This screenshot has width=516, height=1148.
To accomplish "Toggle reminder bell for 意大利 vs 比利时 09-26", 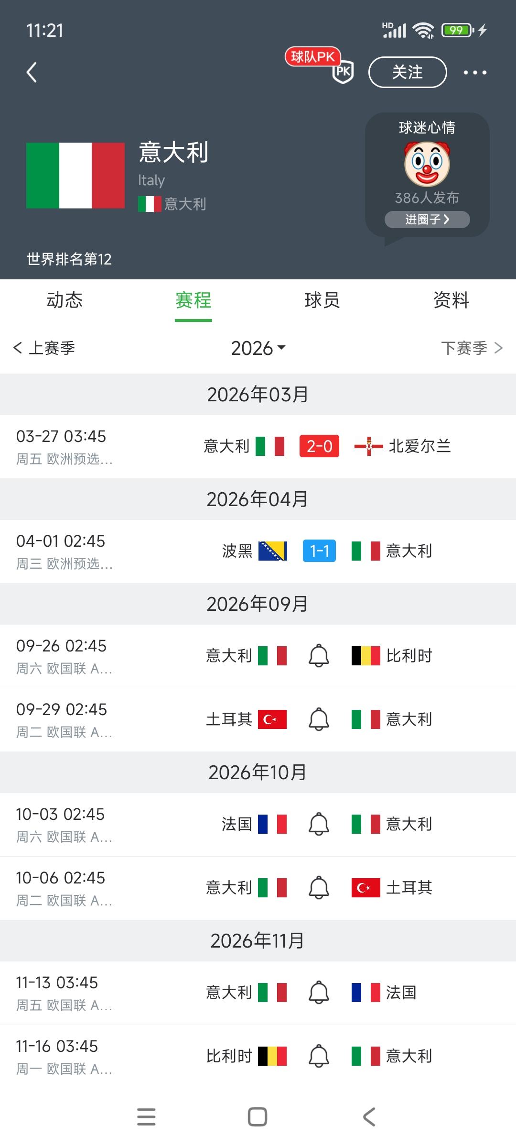I will pos(319,656).
